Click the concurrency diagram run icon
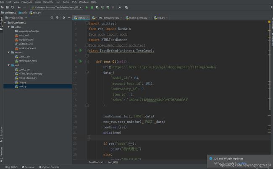This screenshot has width=273, height=169. point(108,7)
